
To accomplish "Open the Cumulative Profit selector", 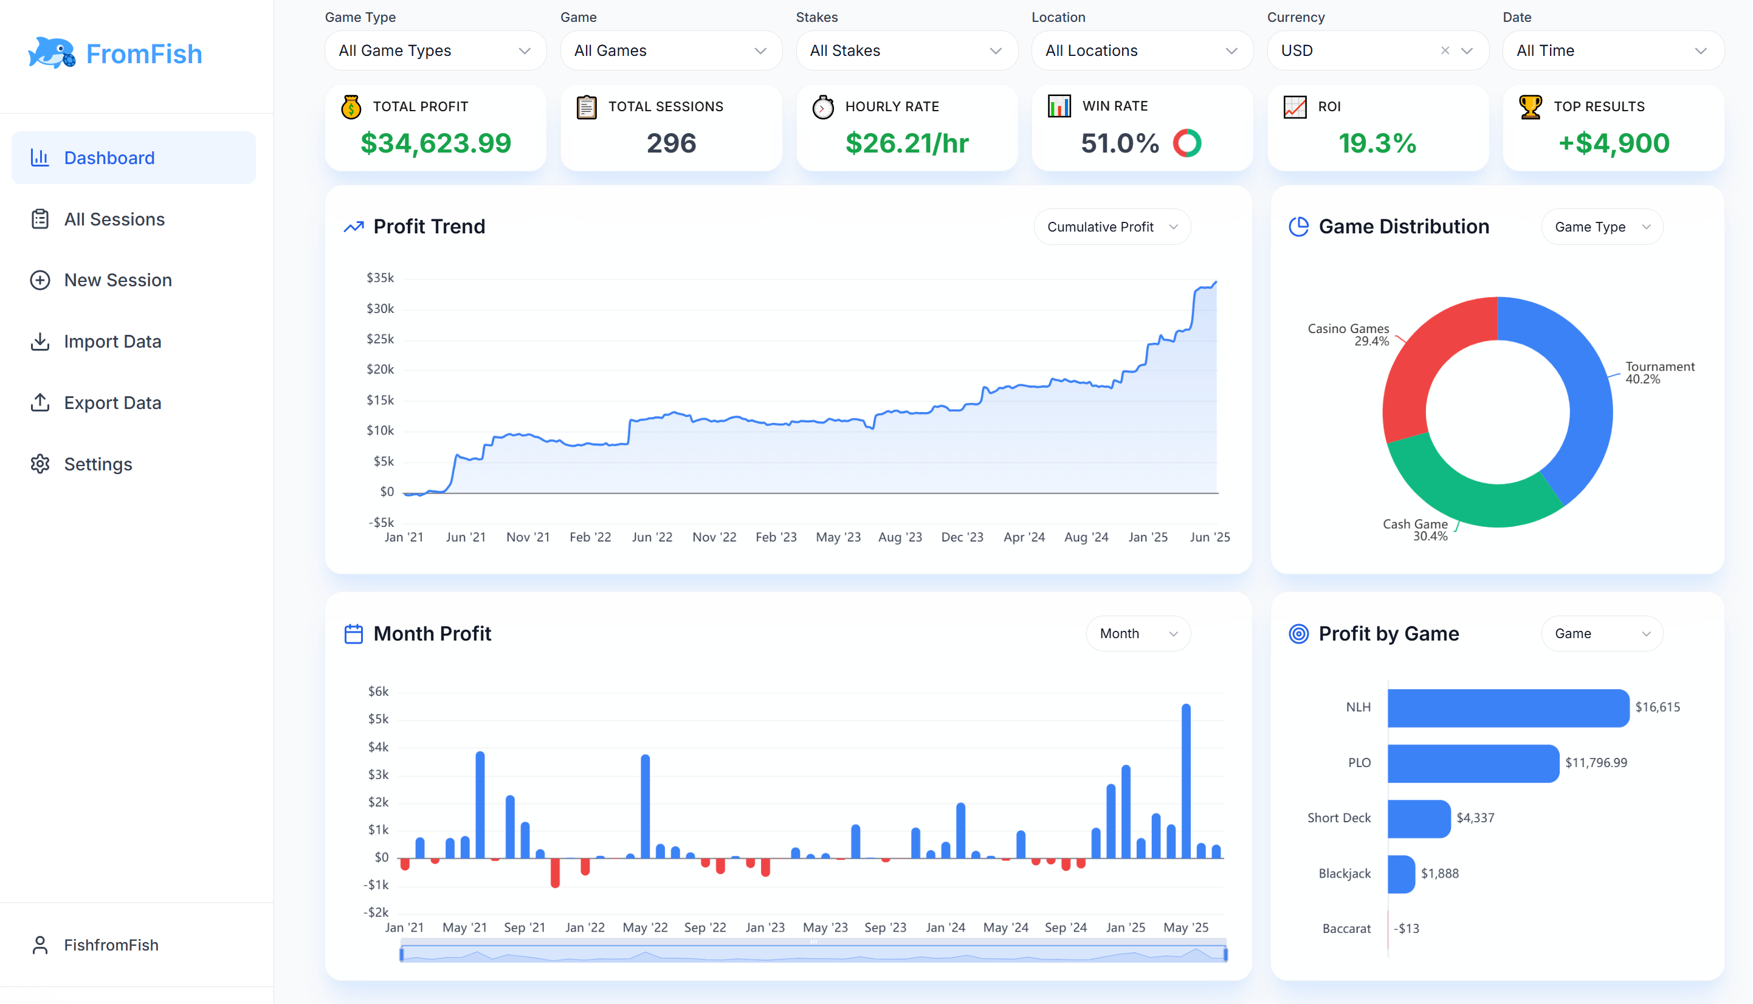I will pyautogui.click(x=1112, y=226).
